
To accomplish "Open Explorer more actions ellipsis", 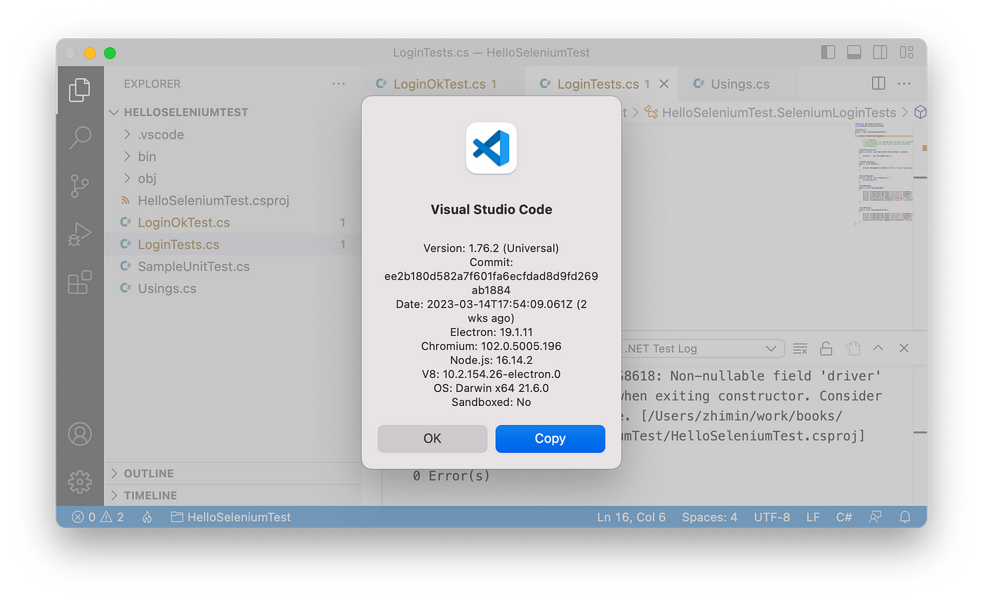I will point(338,84).
